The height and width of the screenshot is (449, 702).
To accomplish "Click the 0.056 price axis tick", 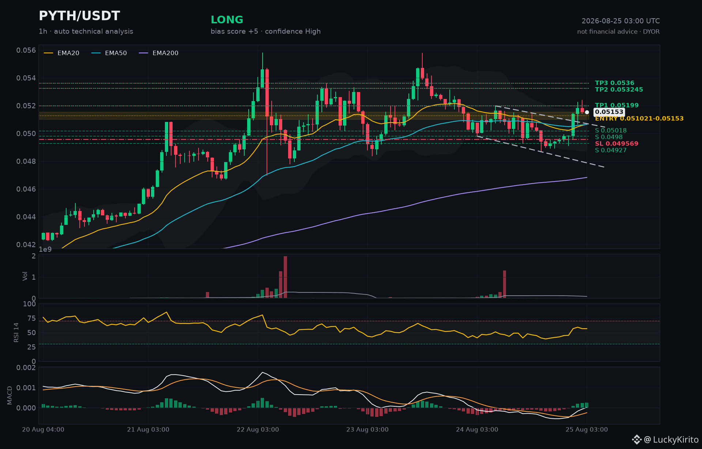I will [x=26, y=50].
